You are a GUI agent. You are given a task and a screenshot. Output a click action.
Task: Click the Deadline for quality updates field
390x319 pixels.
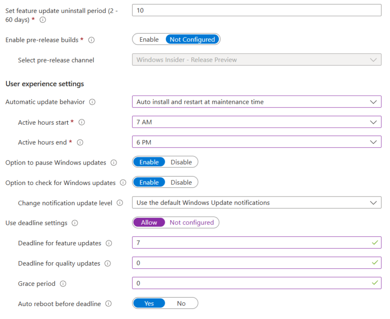coord(251,263)
